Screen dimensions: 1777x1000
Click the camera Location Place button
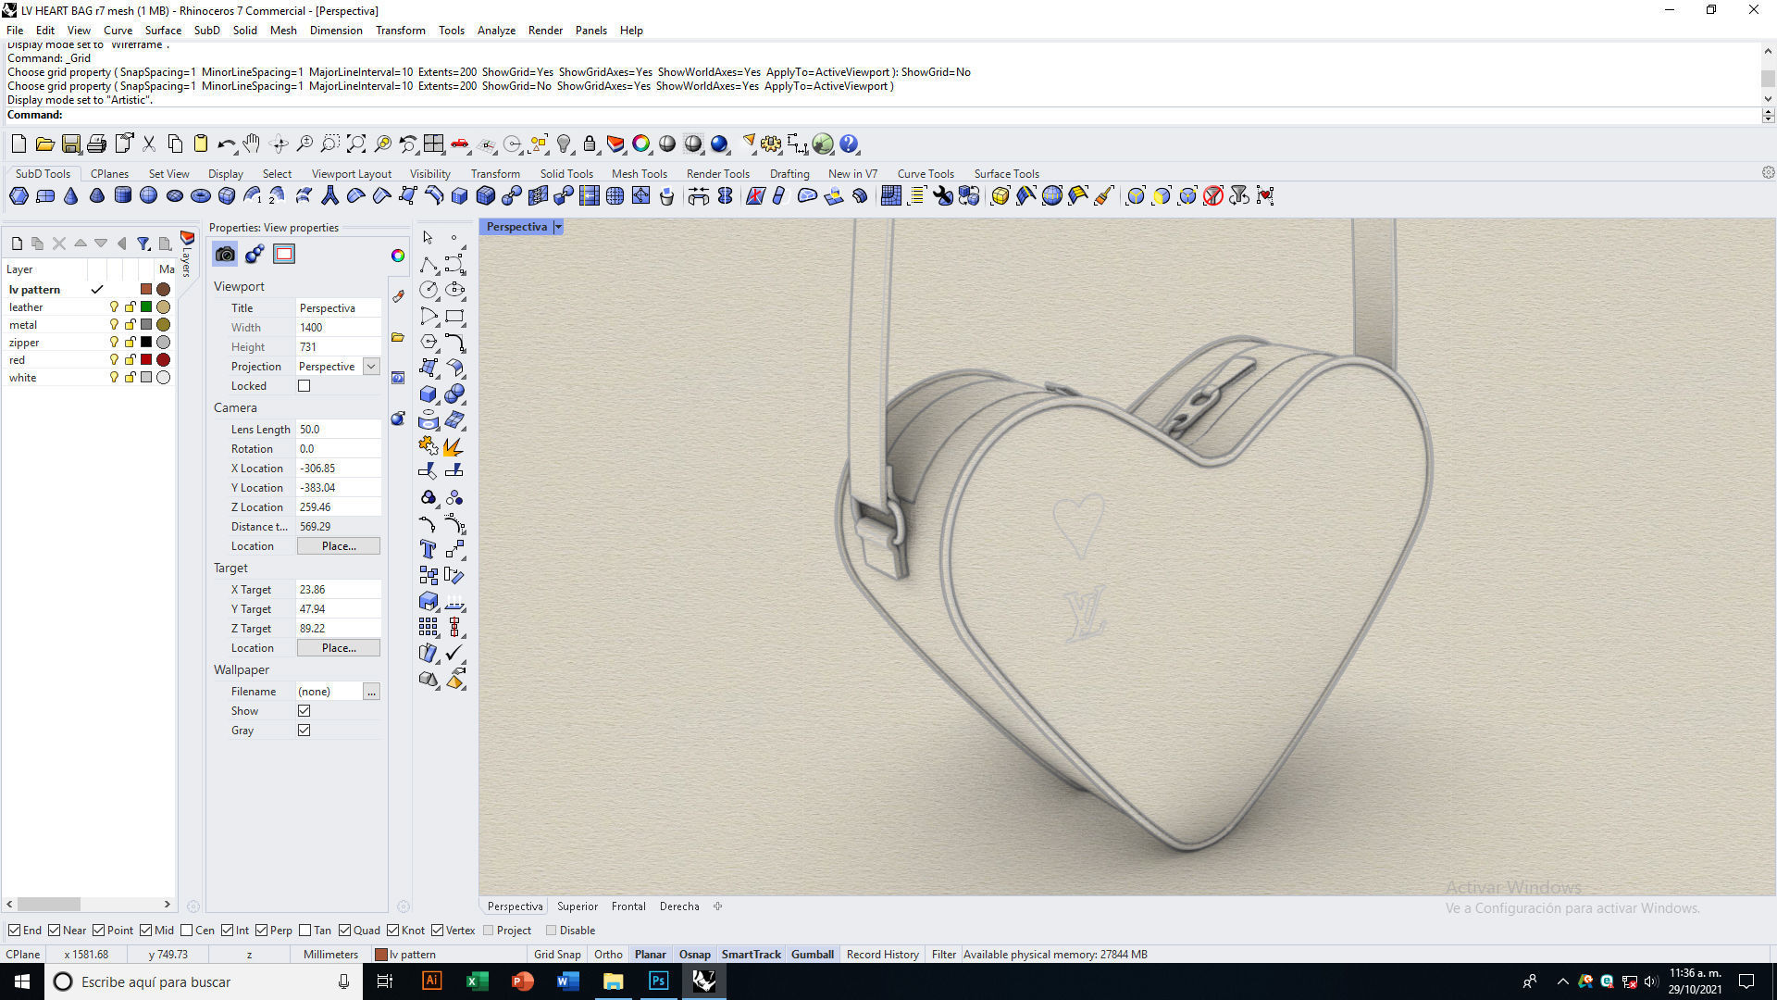[x=338, y=546]
